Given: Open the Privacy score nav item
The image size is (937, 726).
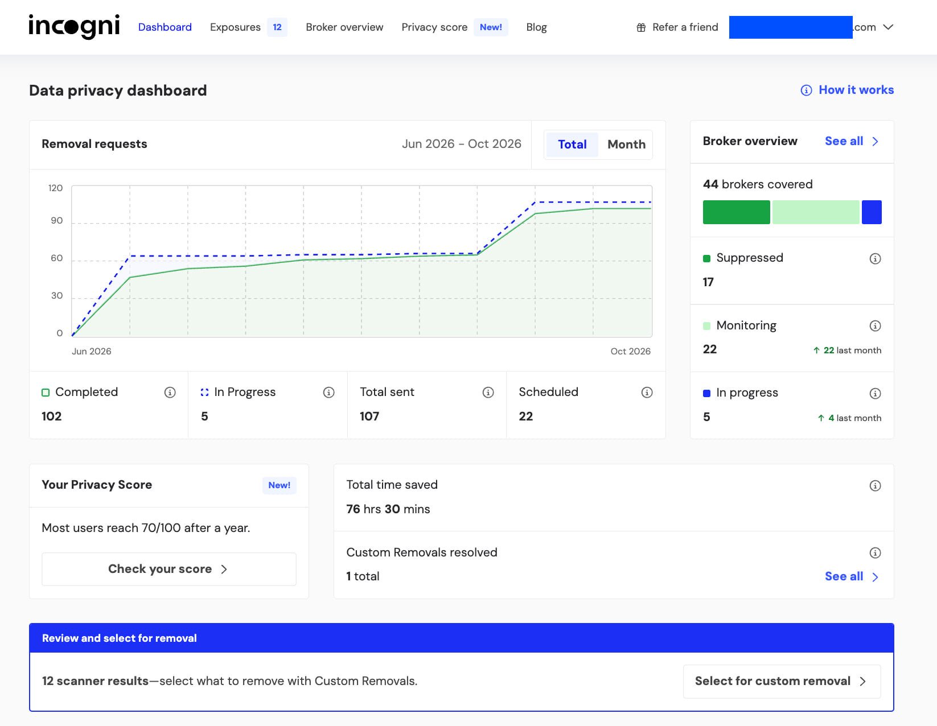Looking at the screenshot, I should [x=434, y=27].
